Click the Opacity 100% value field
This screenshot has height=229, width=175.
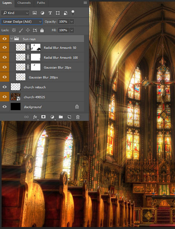tap(63, 22)
